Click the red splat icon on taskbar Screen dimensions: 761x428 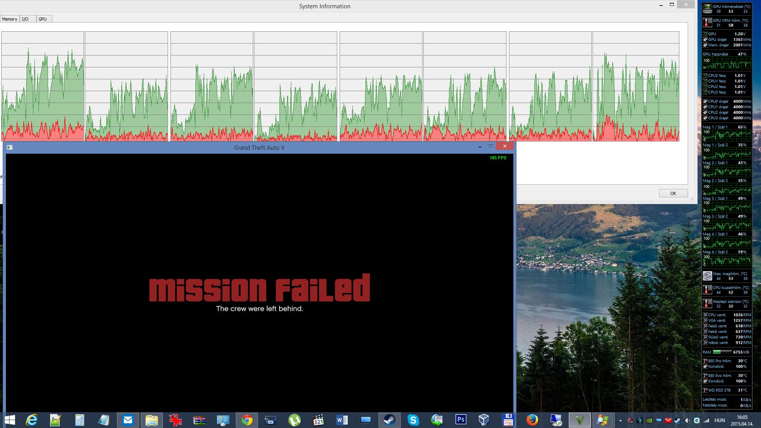175,420
